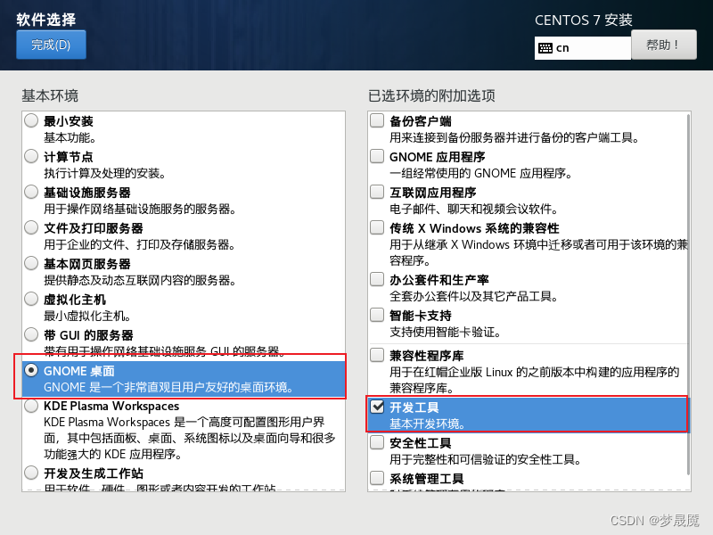Check the 安全性工具 add-on box
Image resolution: width=713 pixels, height=535 pixels.
click(x=377, y=442)
